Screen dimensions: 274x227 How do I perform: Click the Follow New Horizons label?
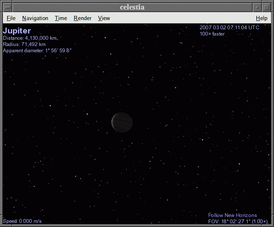(233, 215)
